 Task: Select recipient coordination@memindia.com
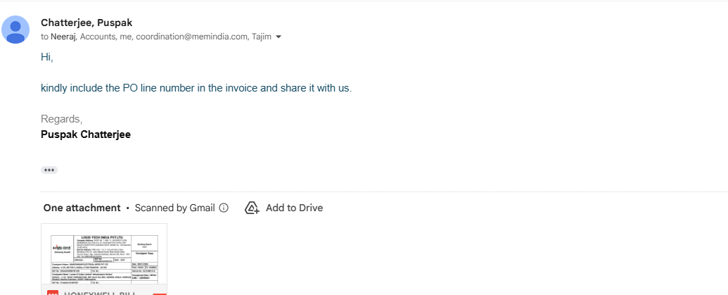pos(191,37)
